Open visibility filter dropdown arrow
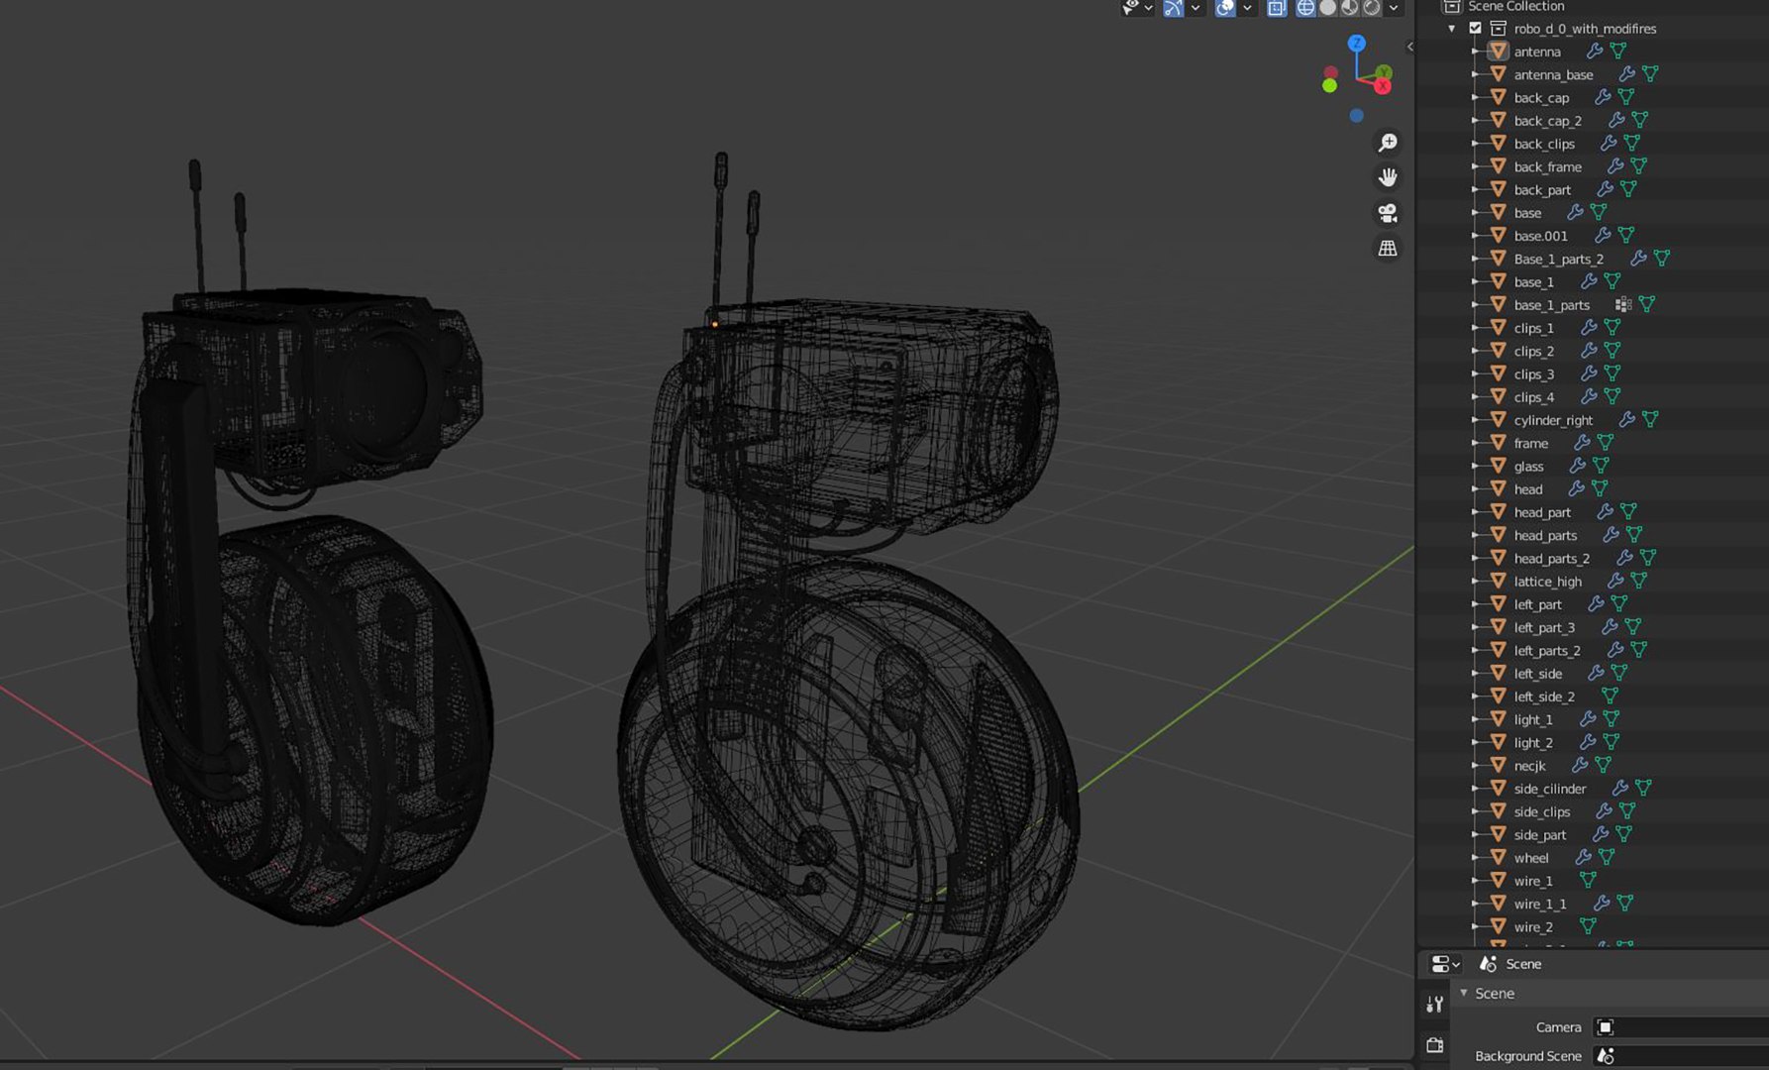This screenshot has height=1070, width=1769. click(x=1148, y=8)
